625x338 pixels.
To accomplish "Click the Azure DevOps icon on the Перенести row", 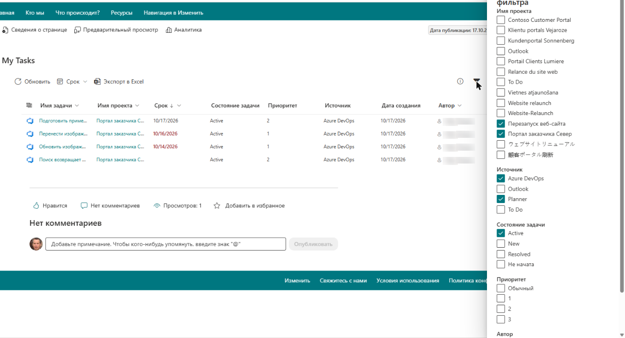I will tap(30, 134).
